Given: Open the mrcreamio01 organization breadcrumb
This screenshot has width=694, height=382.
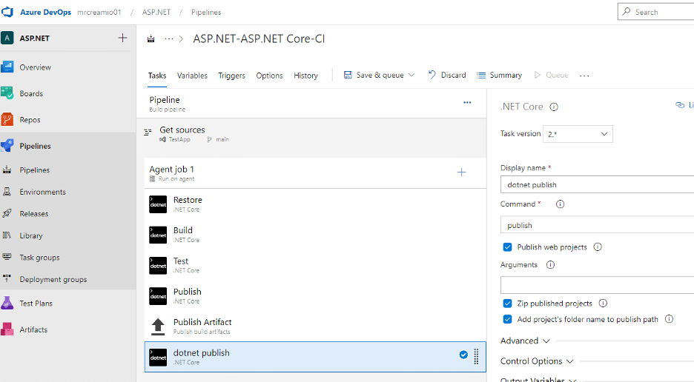Looking at the screenshot, I should coord(99,12).
